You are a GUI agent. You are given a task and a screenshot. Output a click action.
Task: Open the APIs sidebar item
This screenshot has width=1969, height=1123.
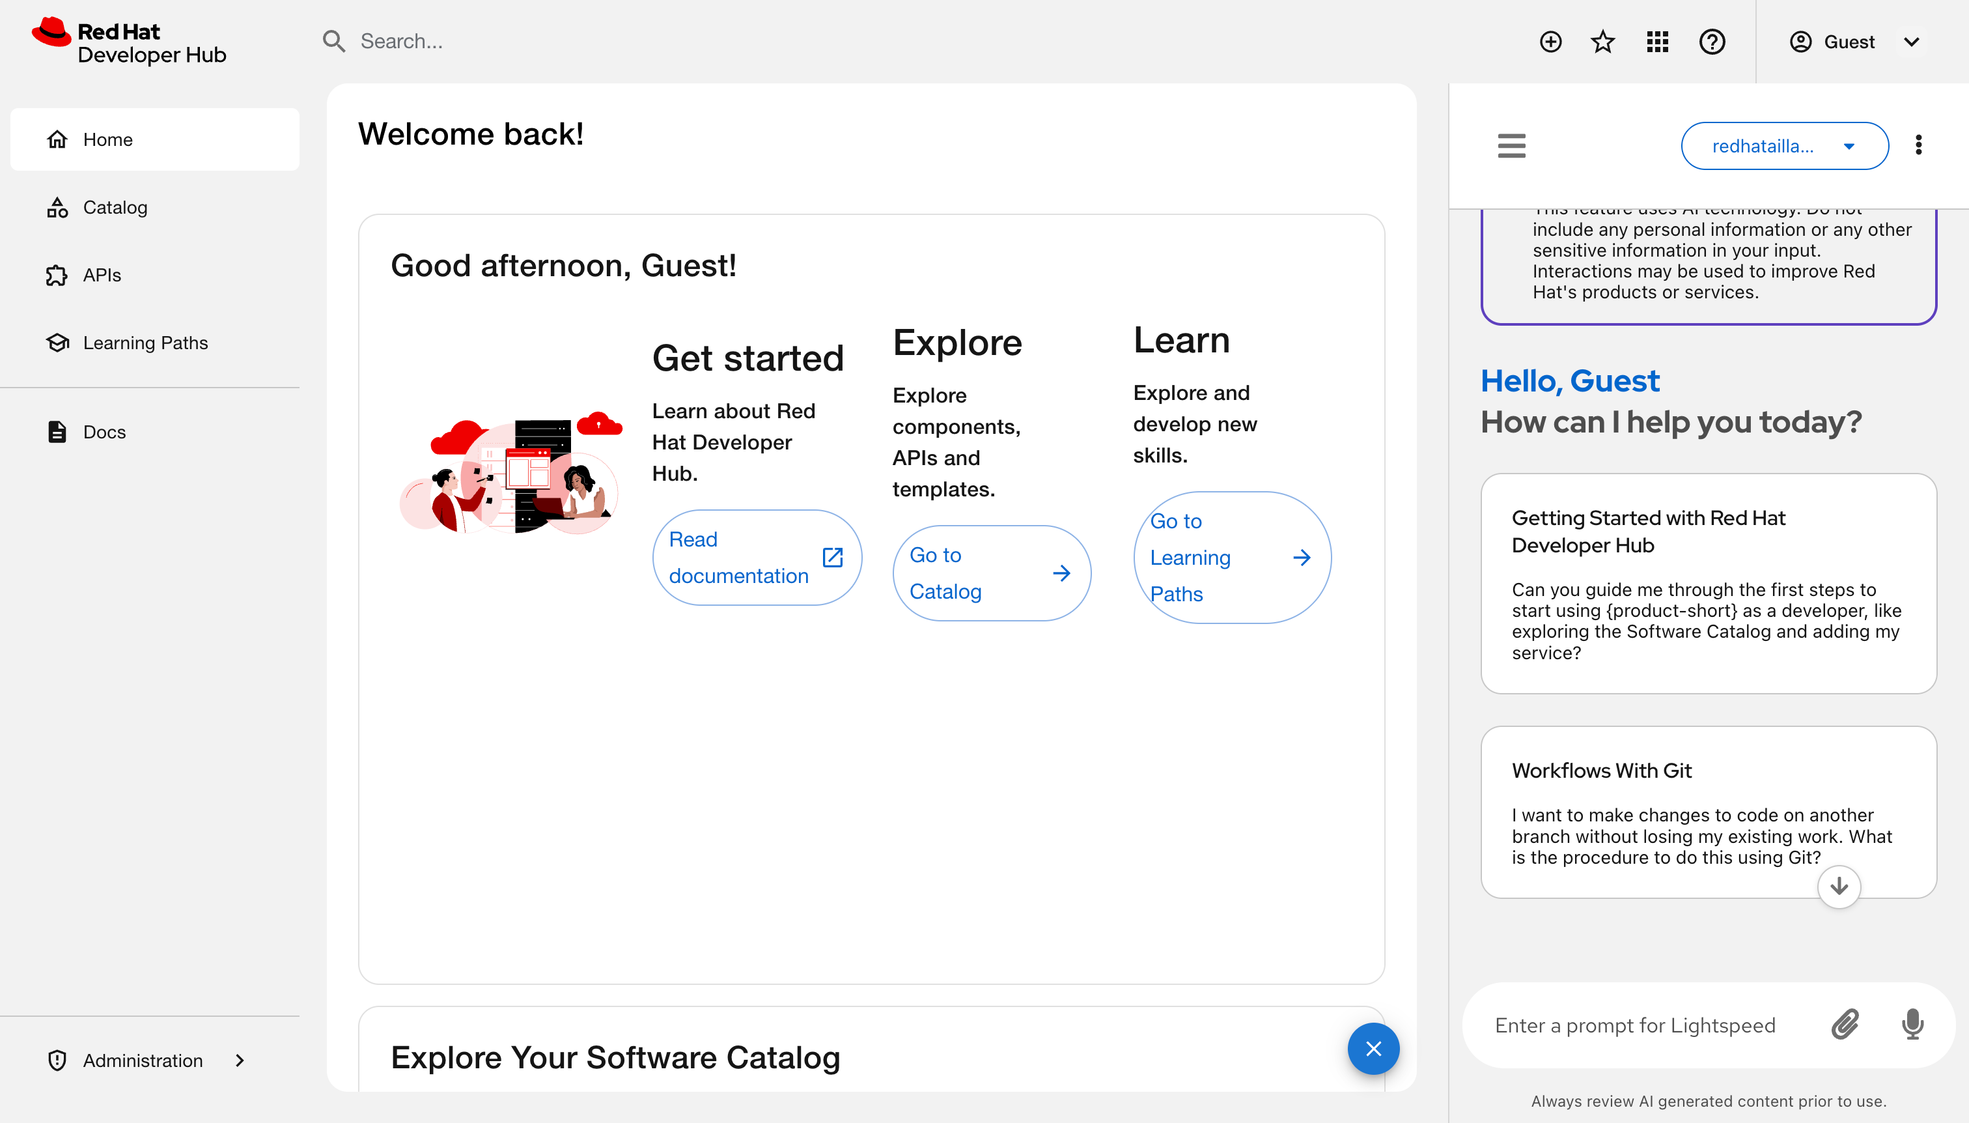(102, 276)
